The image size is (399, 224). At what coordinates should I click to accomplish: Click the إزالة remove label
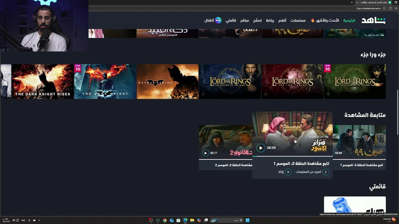pos(281,172)
